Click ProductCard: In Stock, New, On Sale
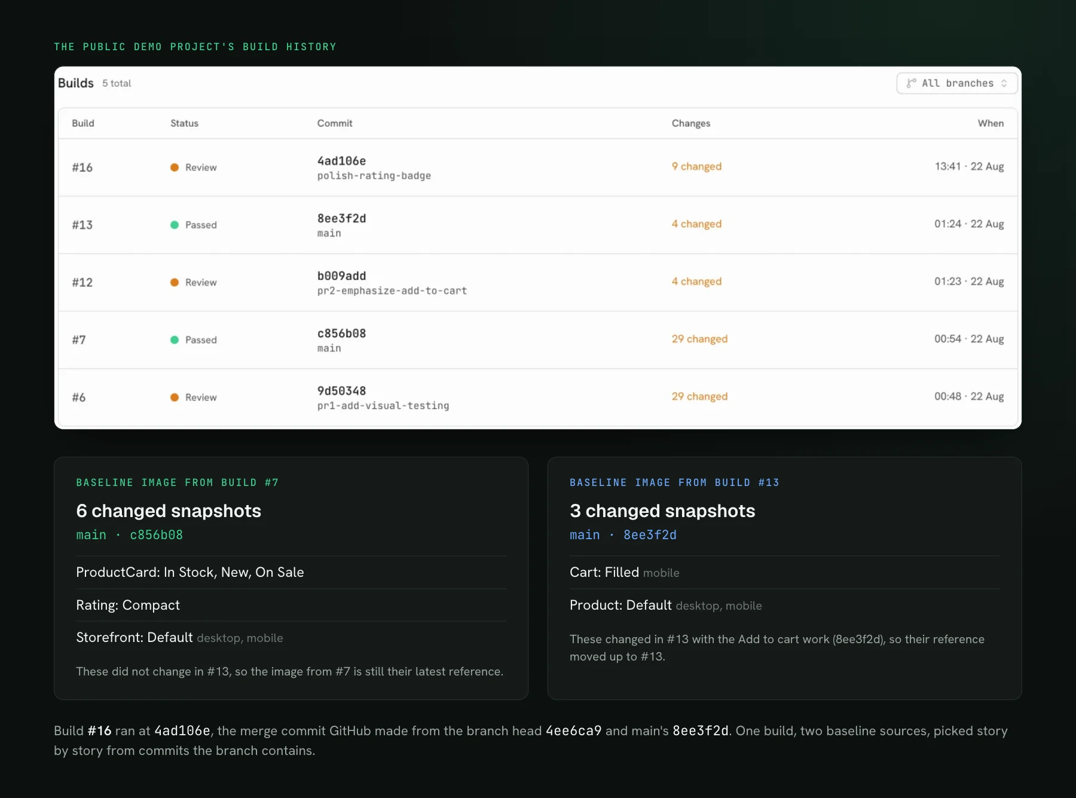The height and width of the screenshot is (798, 1076). tap(190, 572)
